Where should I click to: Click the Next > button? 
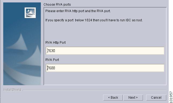133,98
